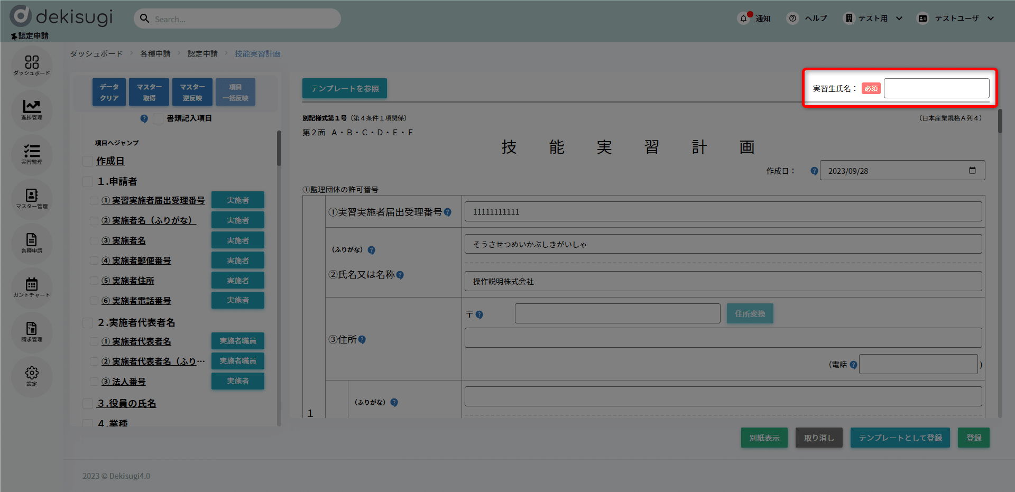The image size is (1015, 492).
Task: Check the 1.申請者 checkbox
Action: 88,182
